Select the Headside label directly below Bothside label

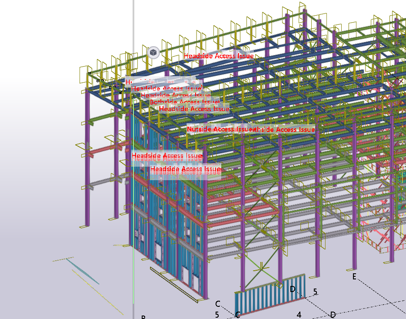pos(194,109)
